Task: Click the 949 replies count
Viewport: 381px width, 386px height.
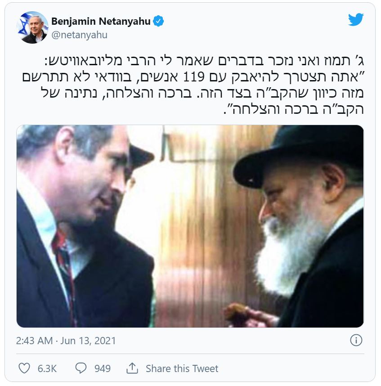Action: click(x=103, y=368)
